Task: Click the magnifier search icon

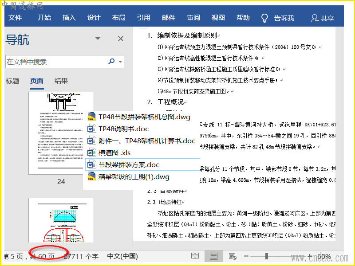Action: [112, 61]
